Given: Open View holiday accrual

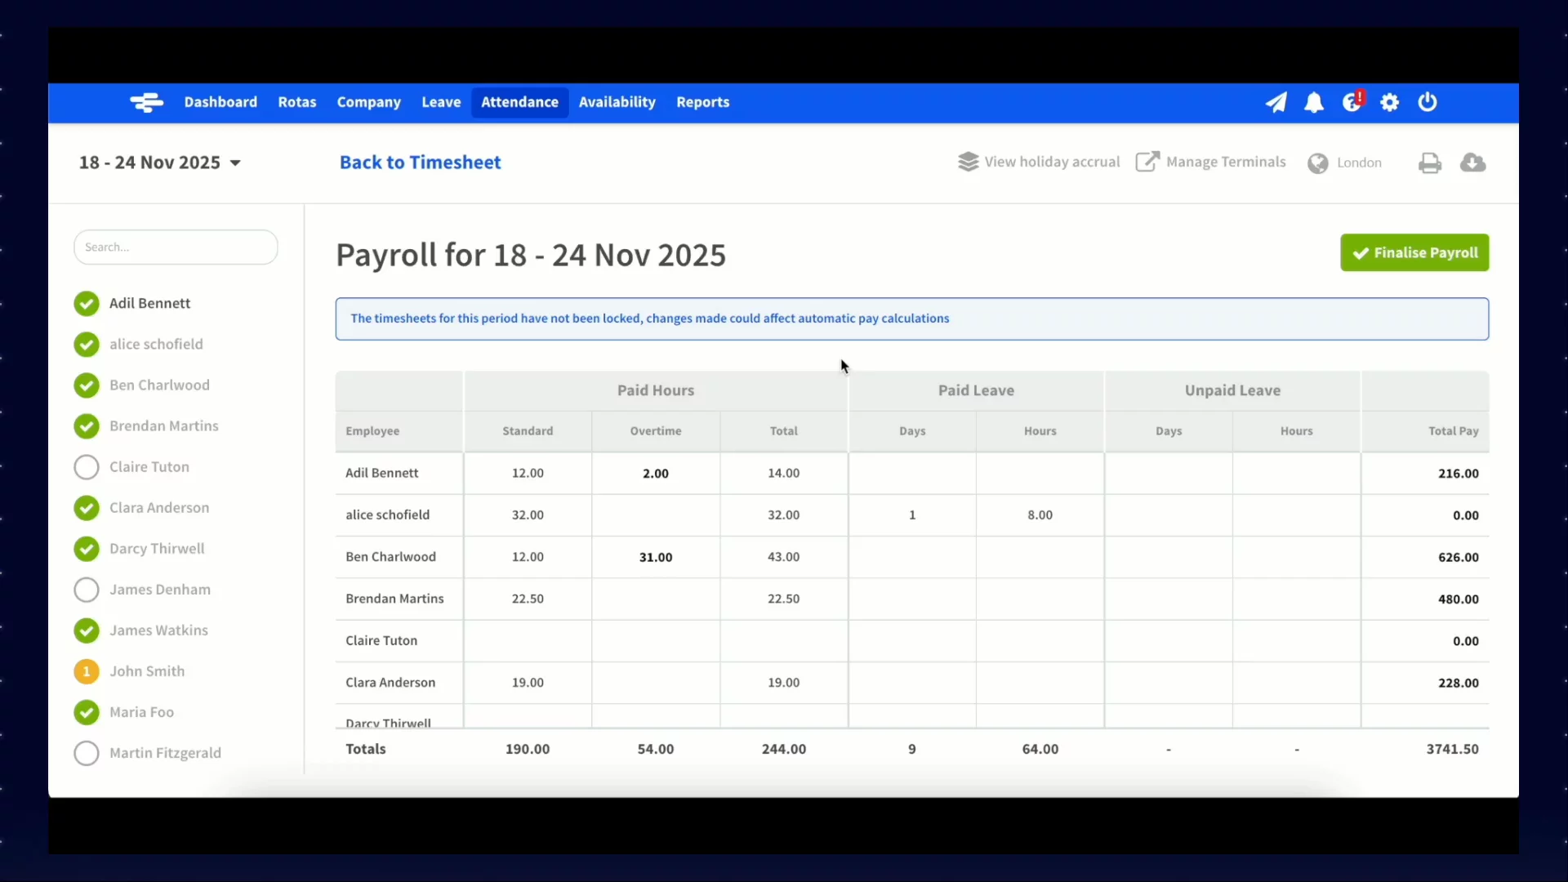Looking at the screenshot, I should tap(1038, 162).
